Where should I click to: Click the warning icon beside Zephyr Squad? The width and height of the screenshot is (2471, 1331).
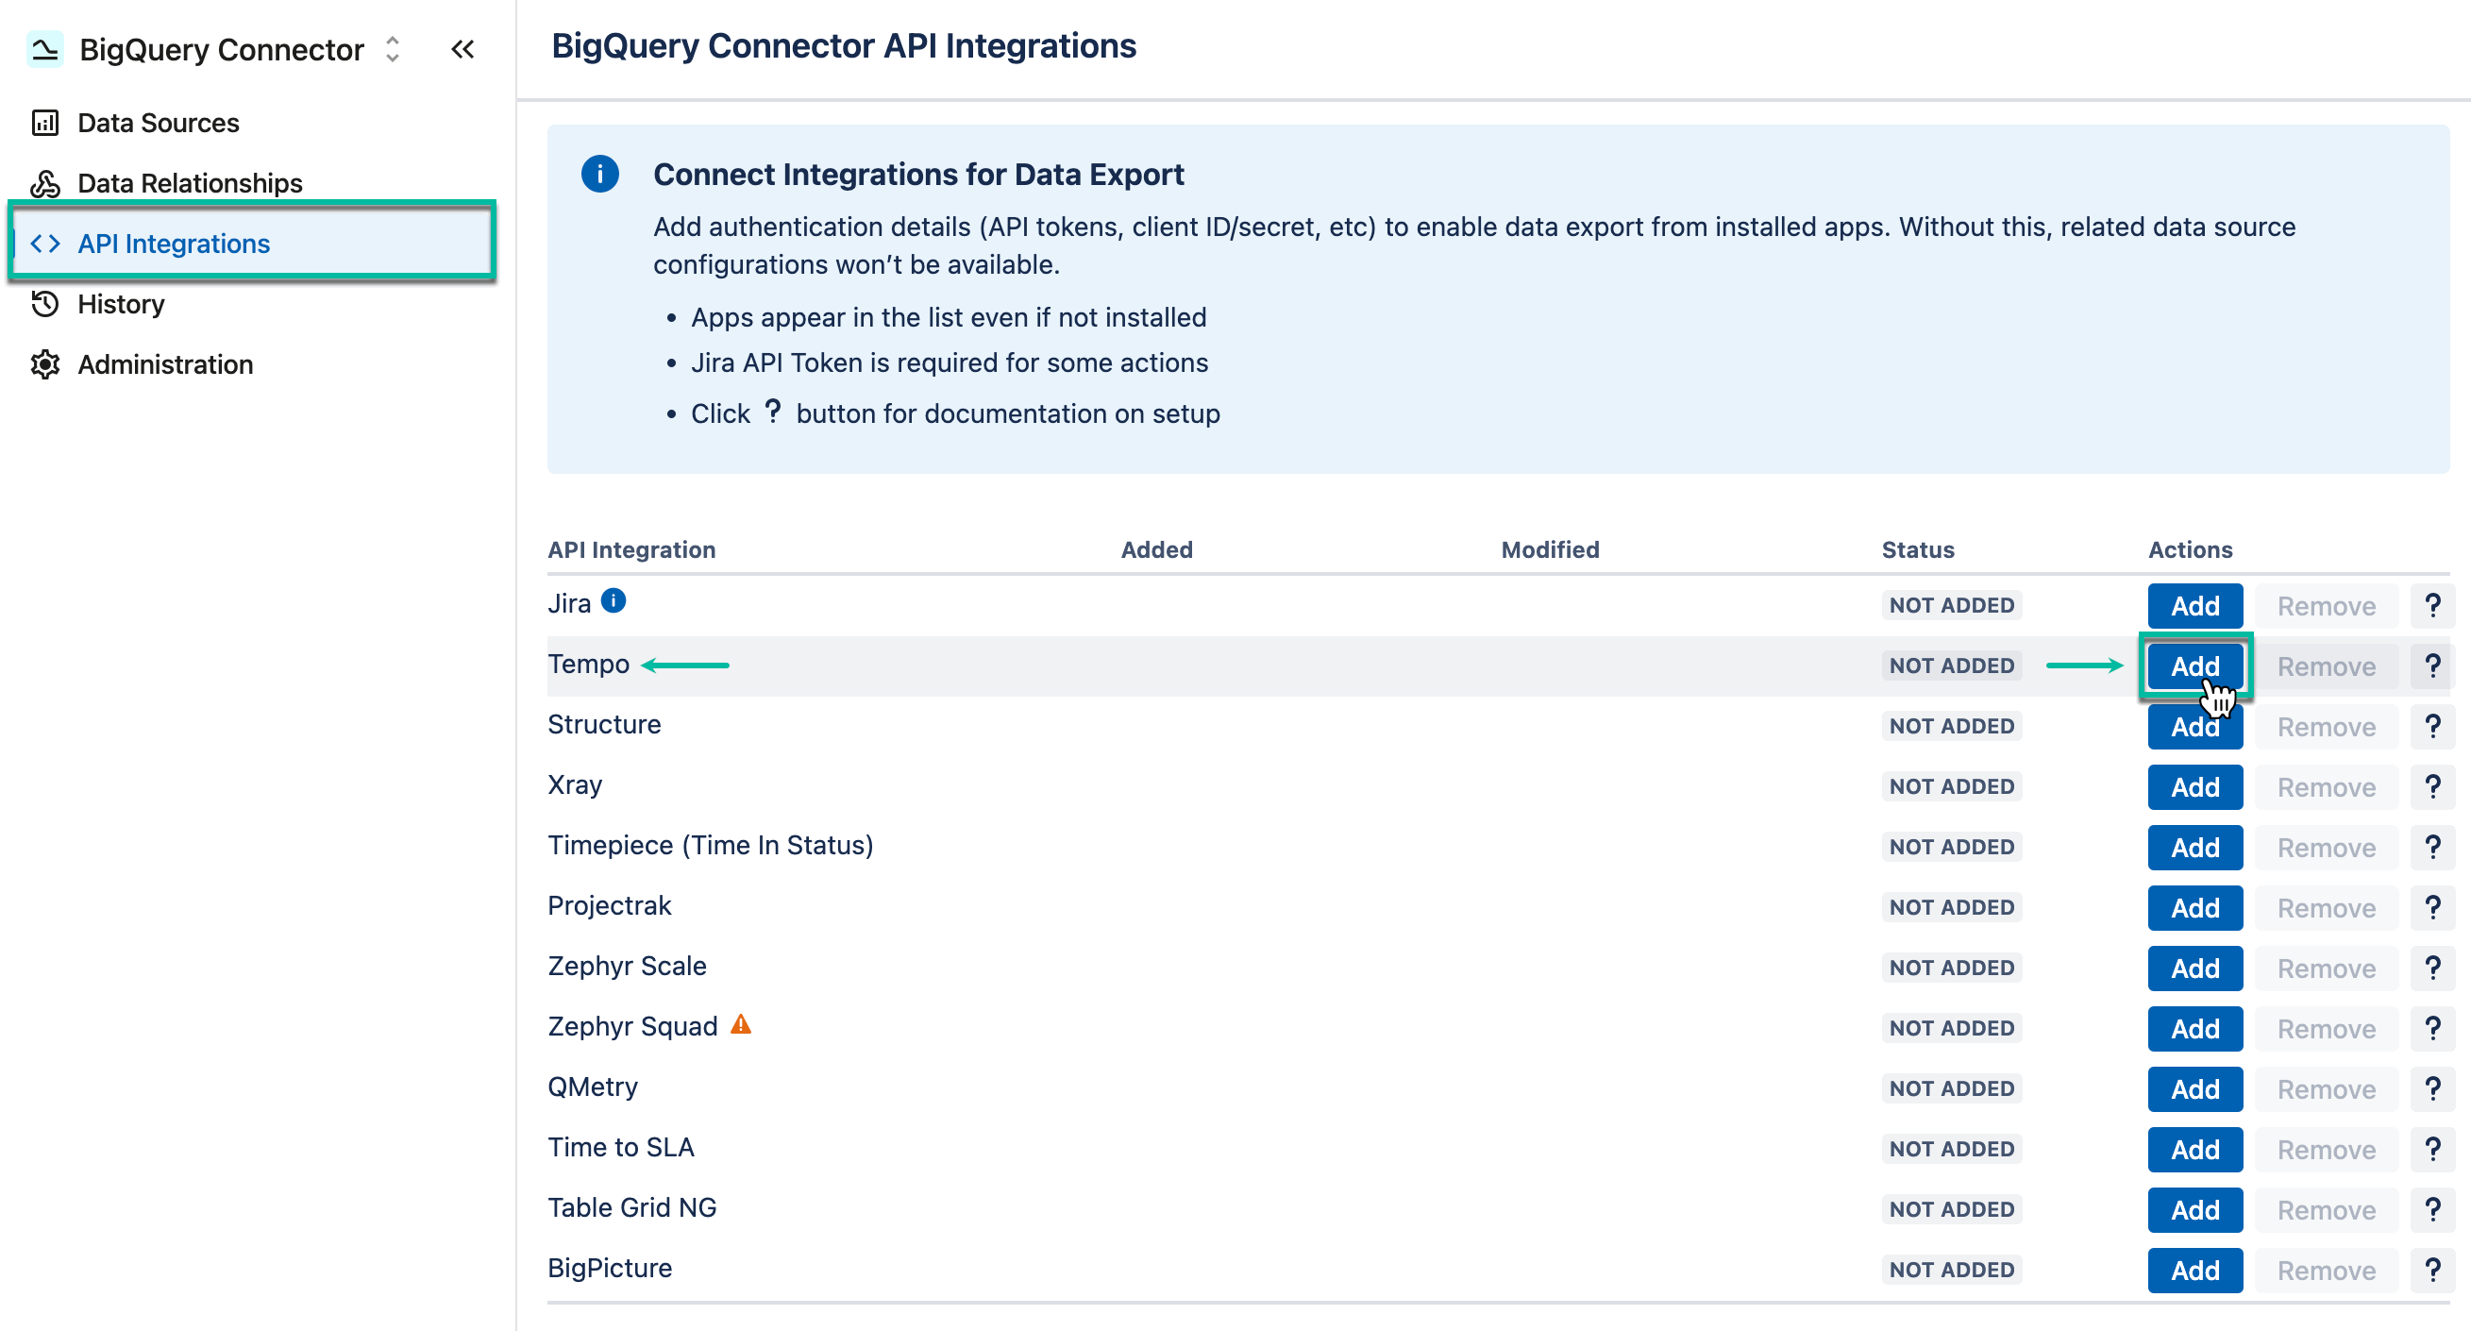740,1025
